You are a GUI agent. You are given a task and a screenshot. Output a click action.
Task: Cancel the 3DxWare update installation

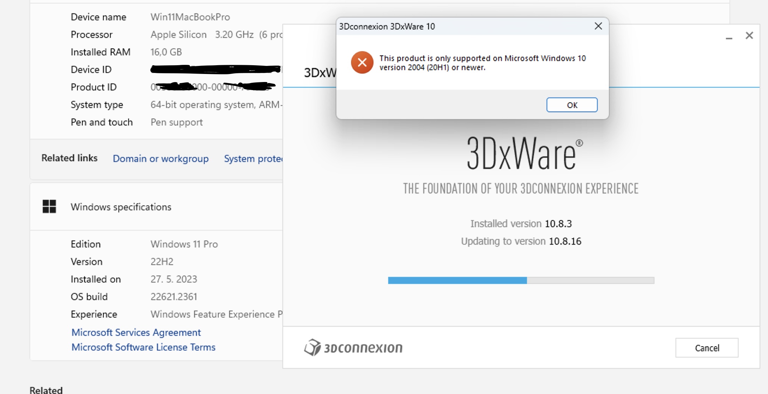click(707, 348)
